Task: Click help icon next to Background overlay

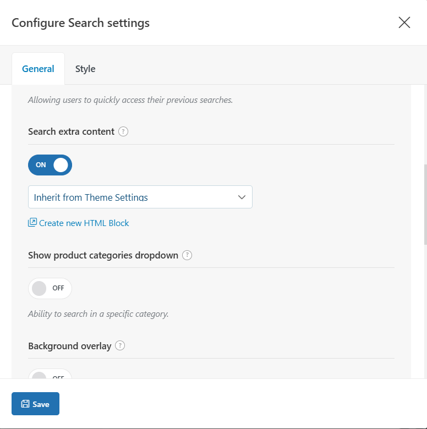Action: coord(120,346)
